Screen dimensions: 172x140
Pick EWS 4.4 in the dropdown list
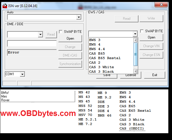[x=97, y=49]
